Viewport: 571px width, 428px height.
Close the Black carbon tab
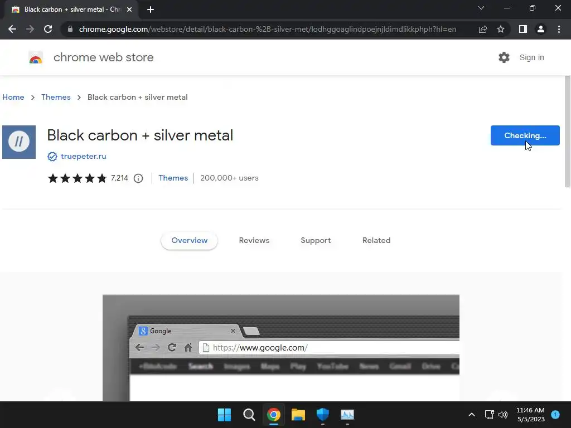click(129, 9)
